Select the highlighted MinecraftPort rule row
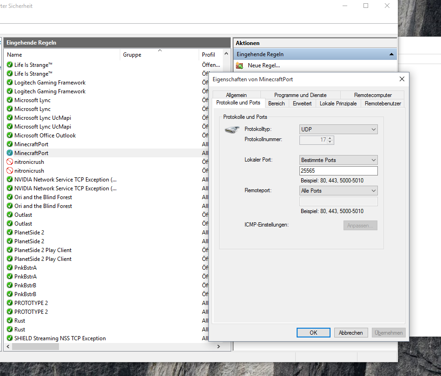The width and height of the screenshot is (441, 376). coord(107,153)
